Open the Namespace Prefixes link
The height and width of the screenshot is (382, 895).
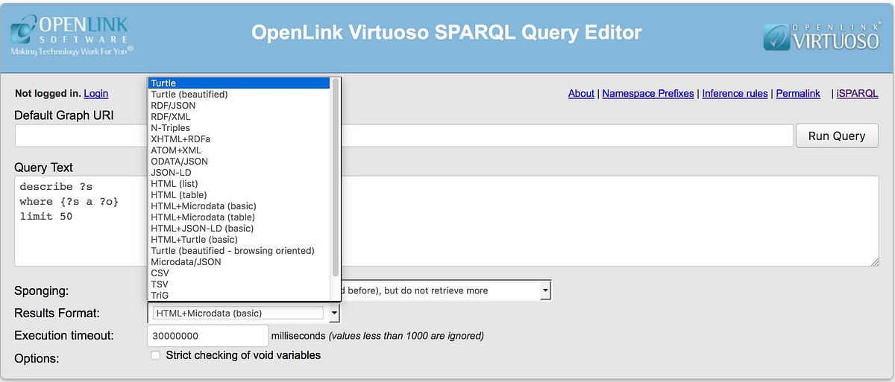pos(648,93)
